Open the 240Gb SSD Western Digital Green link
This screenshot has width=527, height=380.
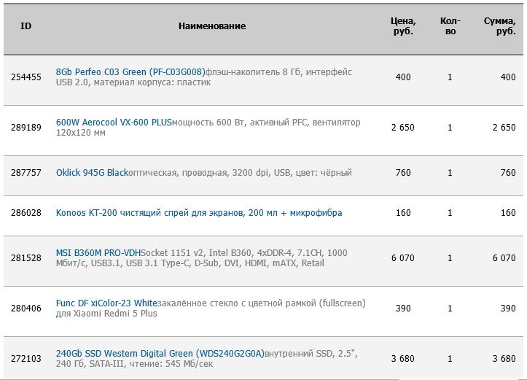160,354
